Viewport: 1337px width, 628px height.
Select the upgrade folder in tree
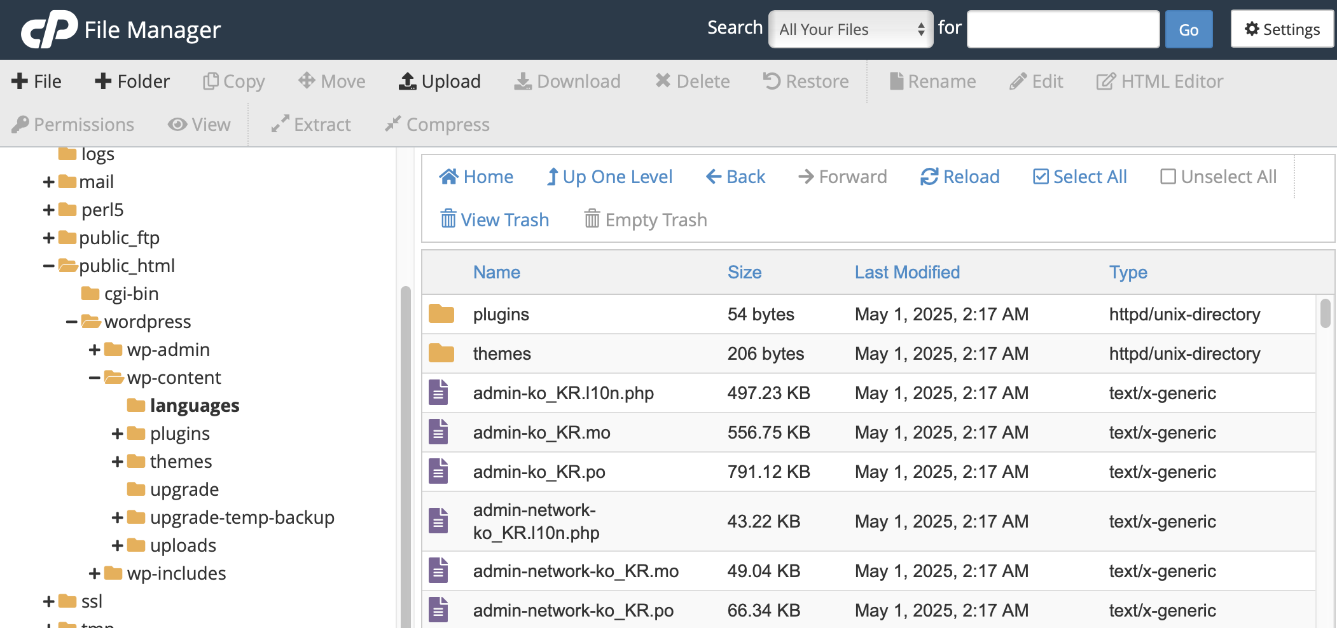point(184,489)
